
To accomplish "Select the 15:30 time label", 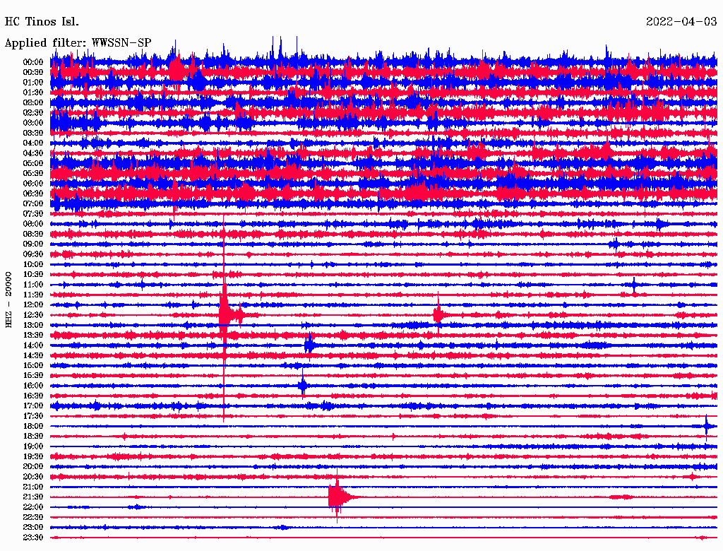I will 33,376.
